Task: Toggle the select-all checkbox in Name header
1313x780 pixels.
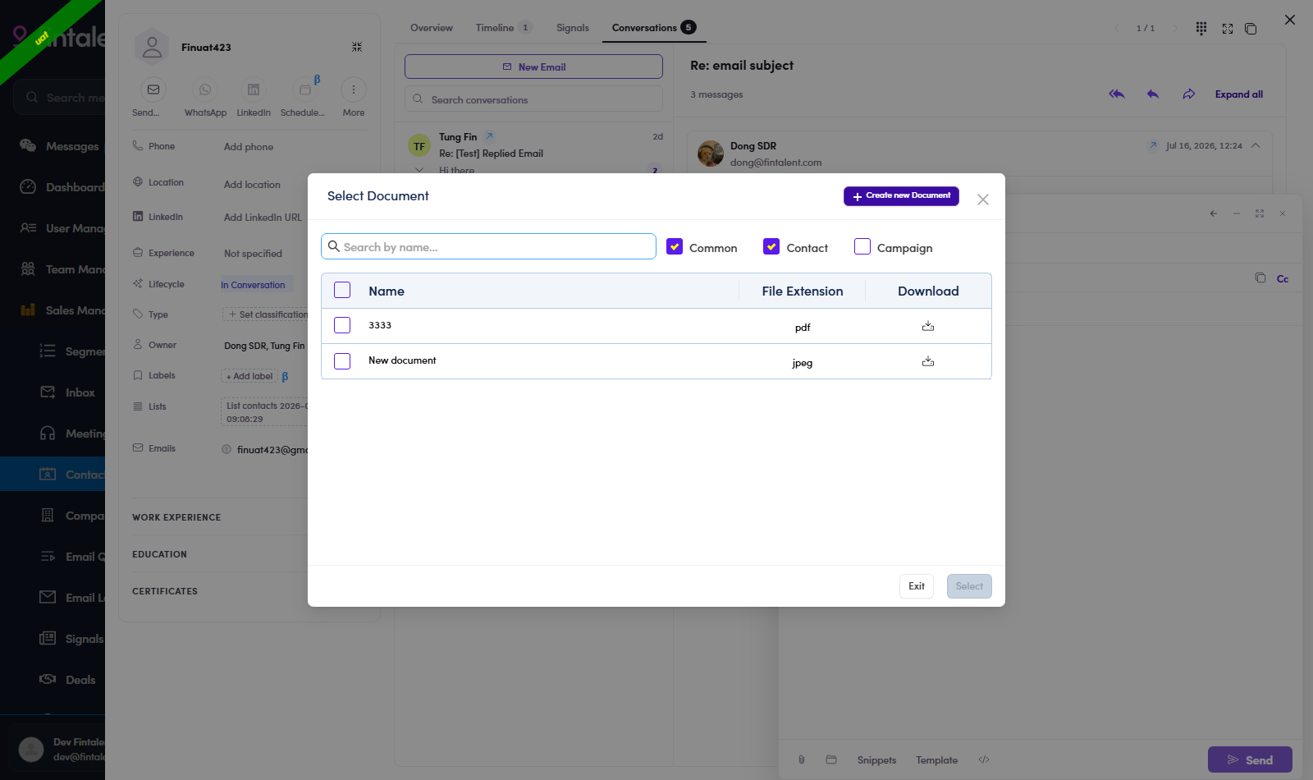Action: pos(342,290)
